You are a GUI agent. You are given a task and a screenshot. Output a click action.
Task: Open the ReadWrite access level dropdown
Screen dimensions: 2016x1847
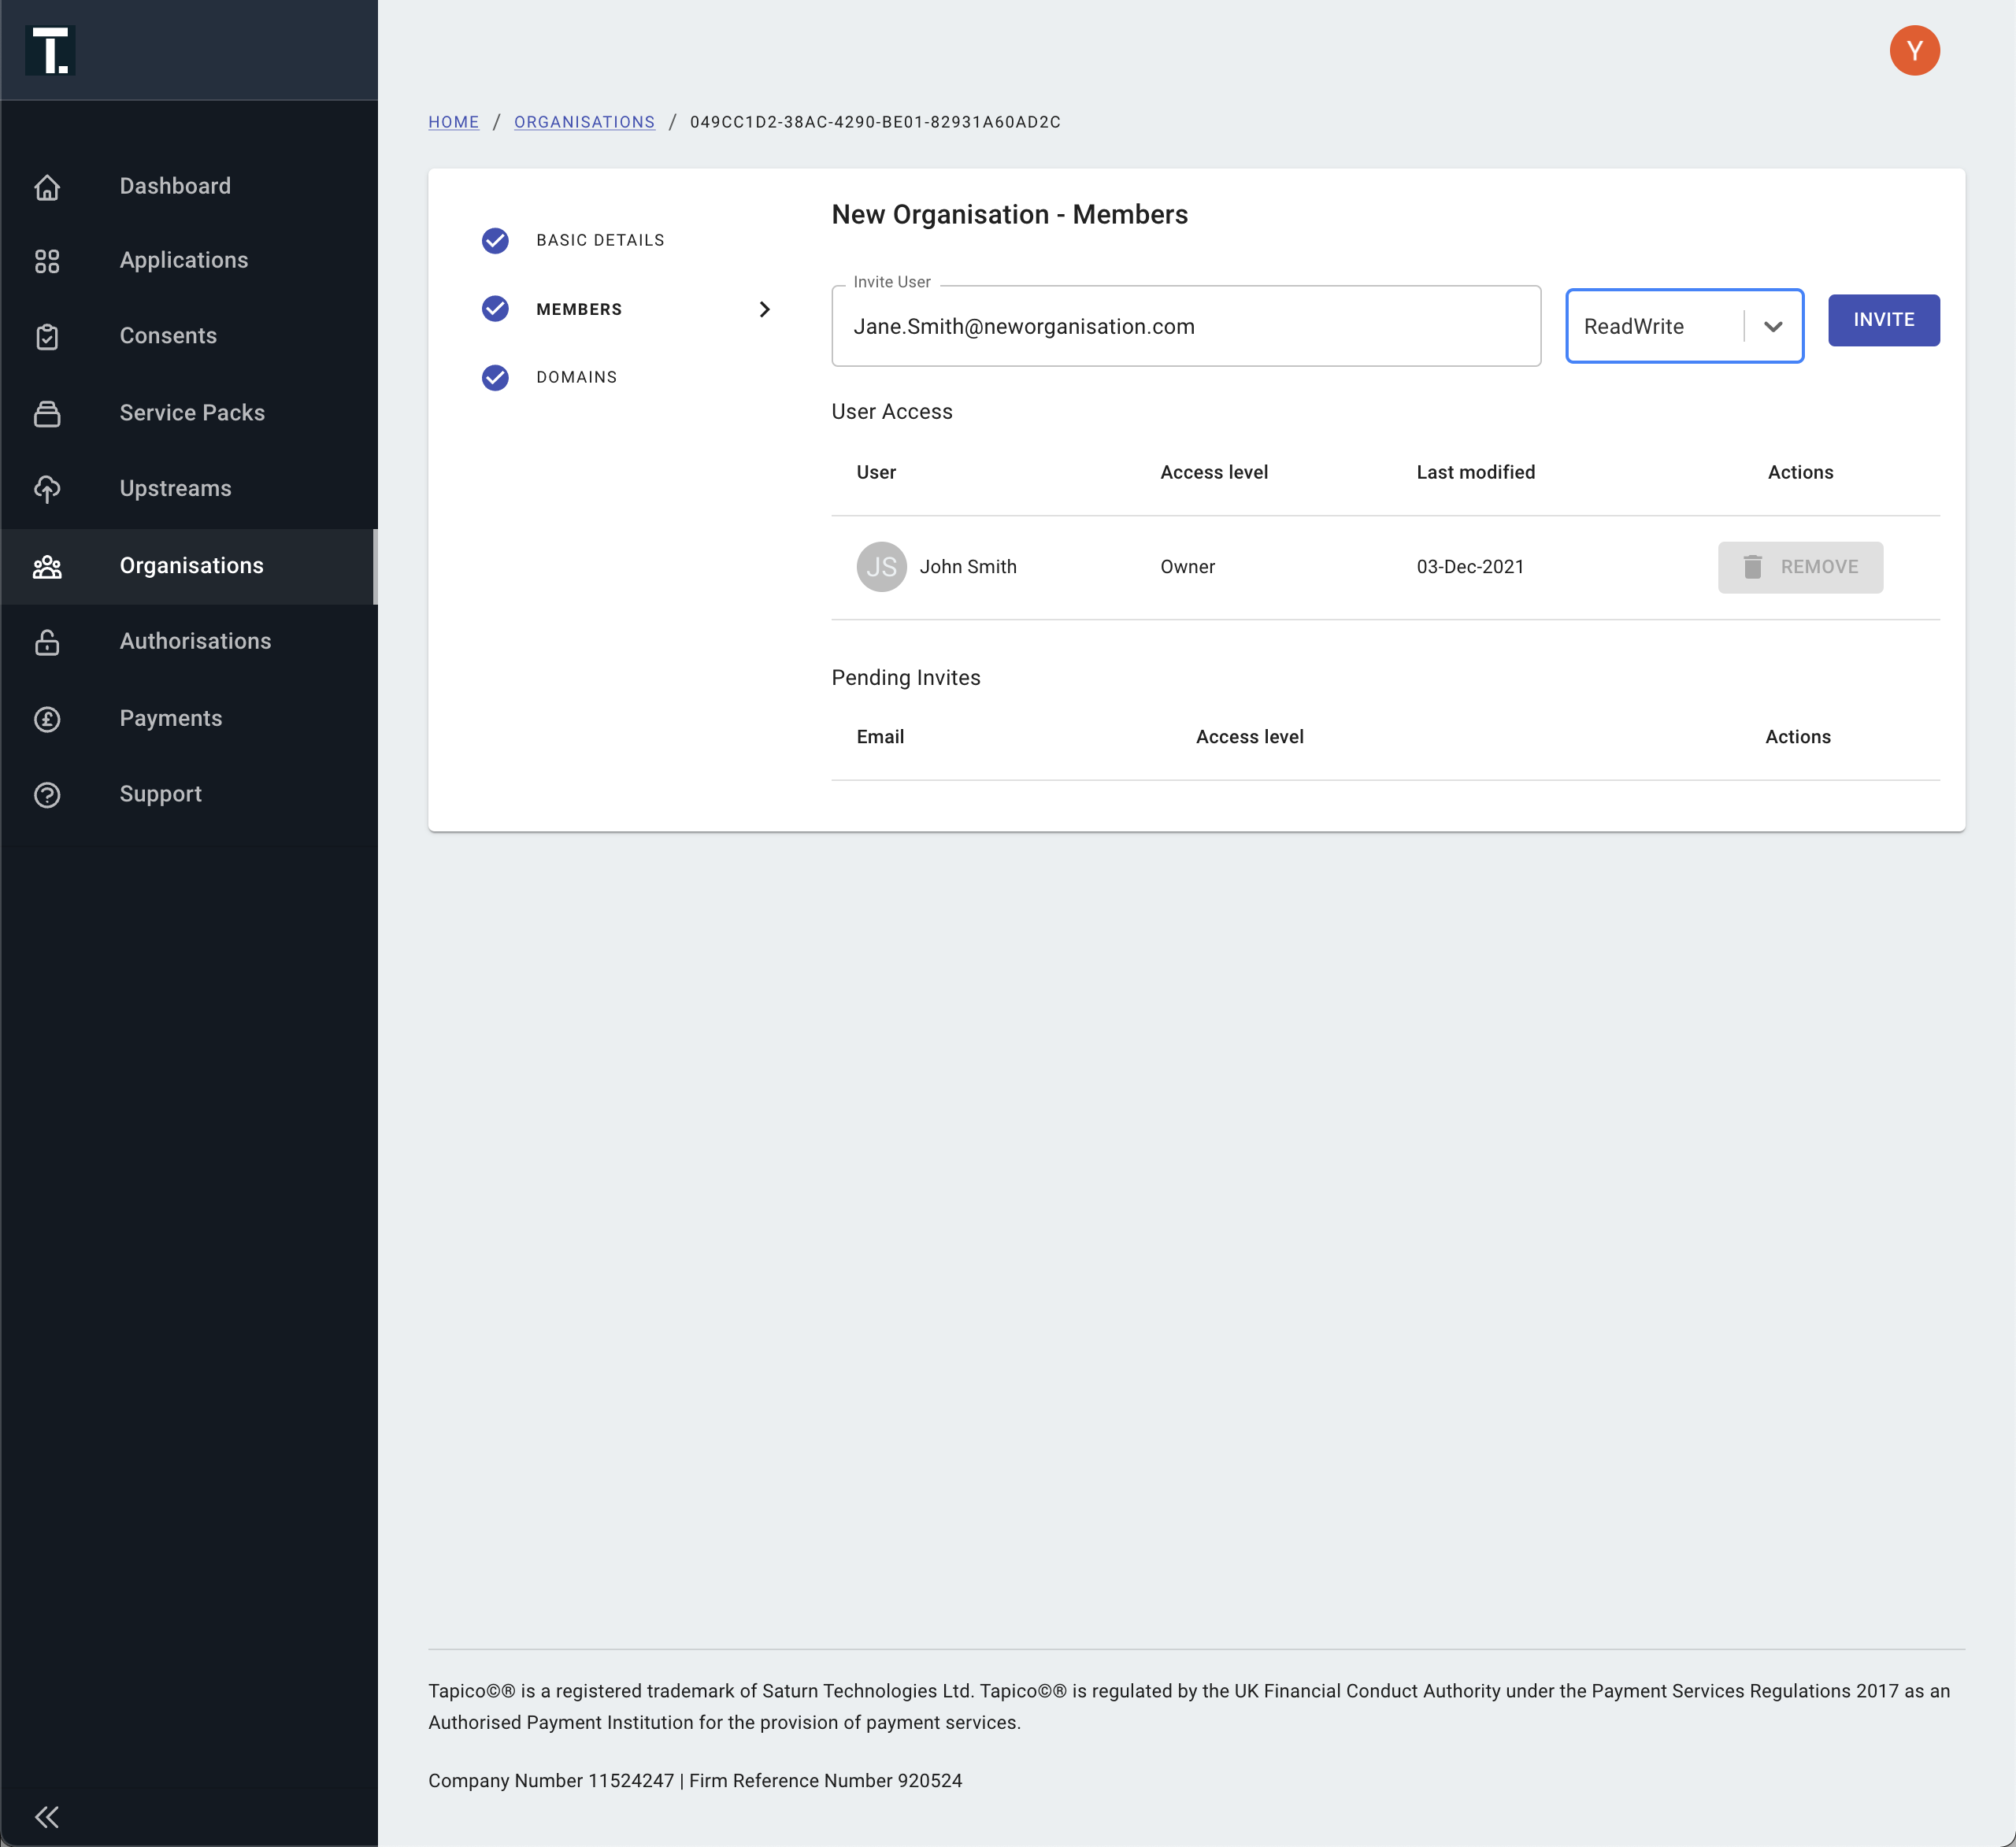(1772, 326)
